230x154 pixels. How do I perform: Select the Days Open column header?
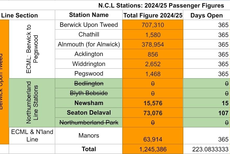[207, 15]
